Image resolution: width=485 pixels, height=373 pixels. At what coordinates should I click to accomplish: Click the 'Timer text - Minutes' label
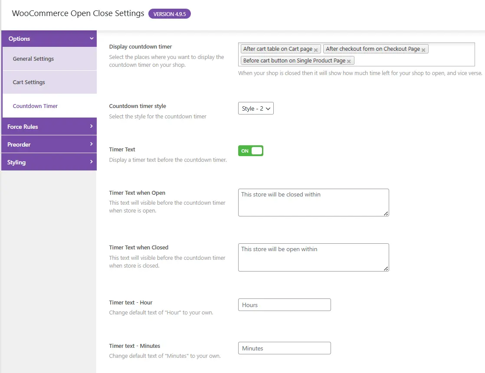[x=134, y=346]
